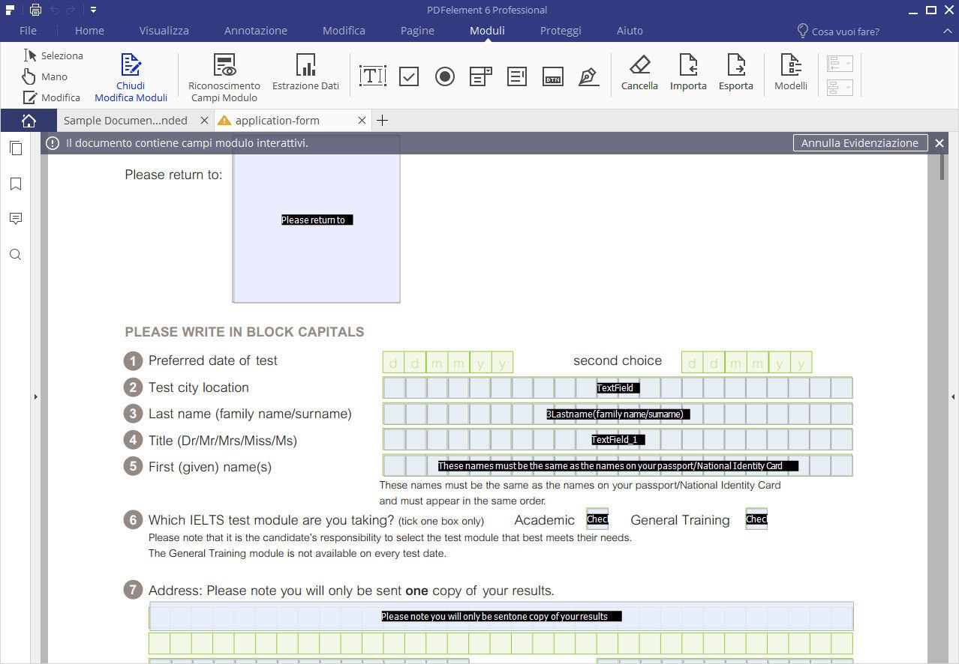Click Annulla Evidenziazione button

[860, 142]
